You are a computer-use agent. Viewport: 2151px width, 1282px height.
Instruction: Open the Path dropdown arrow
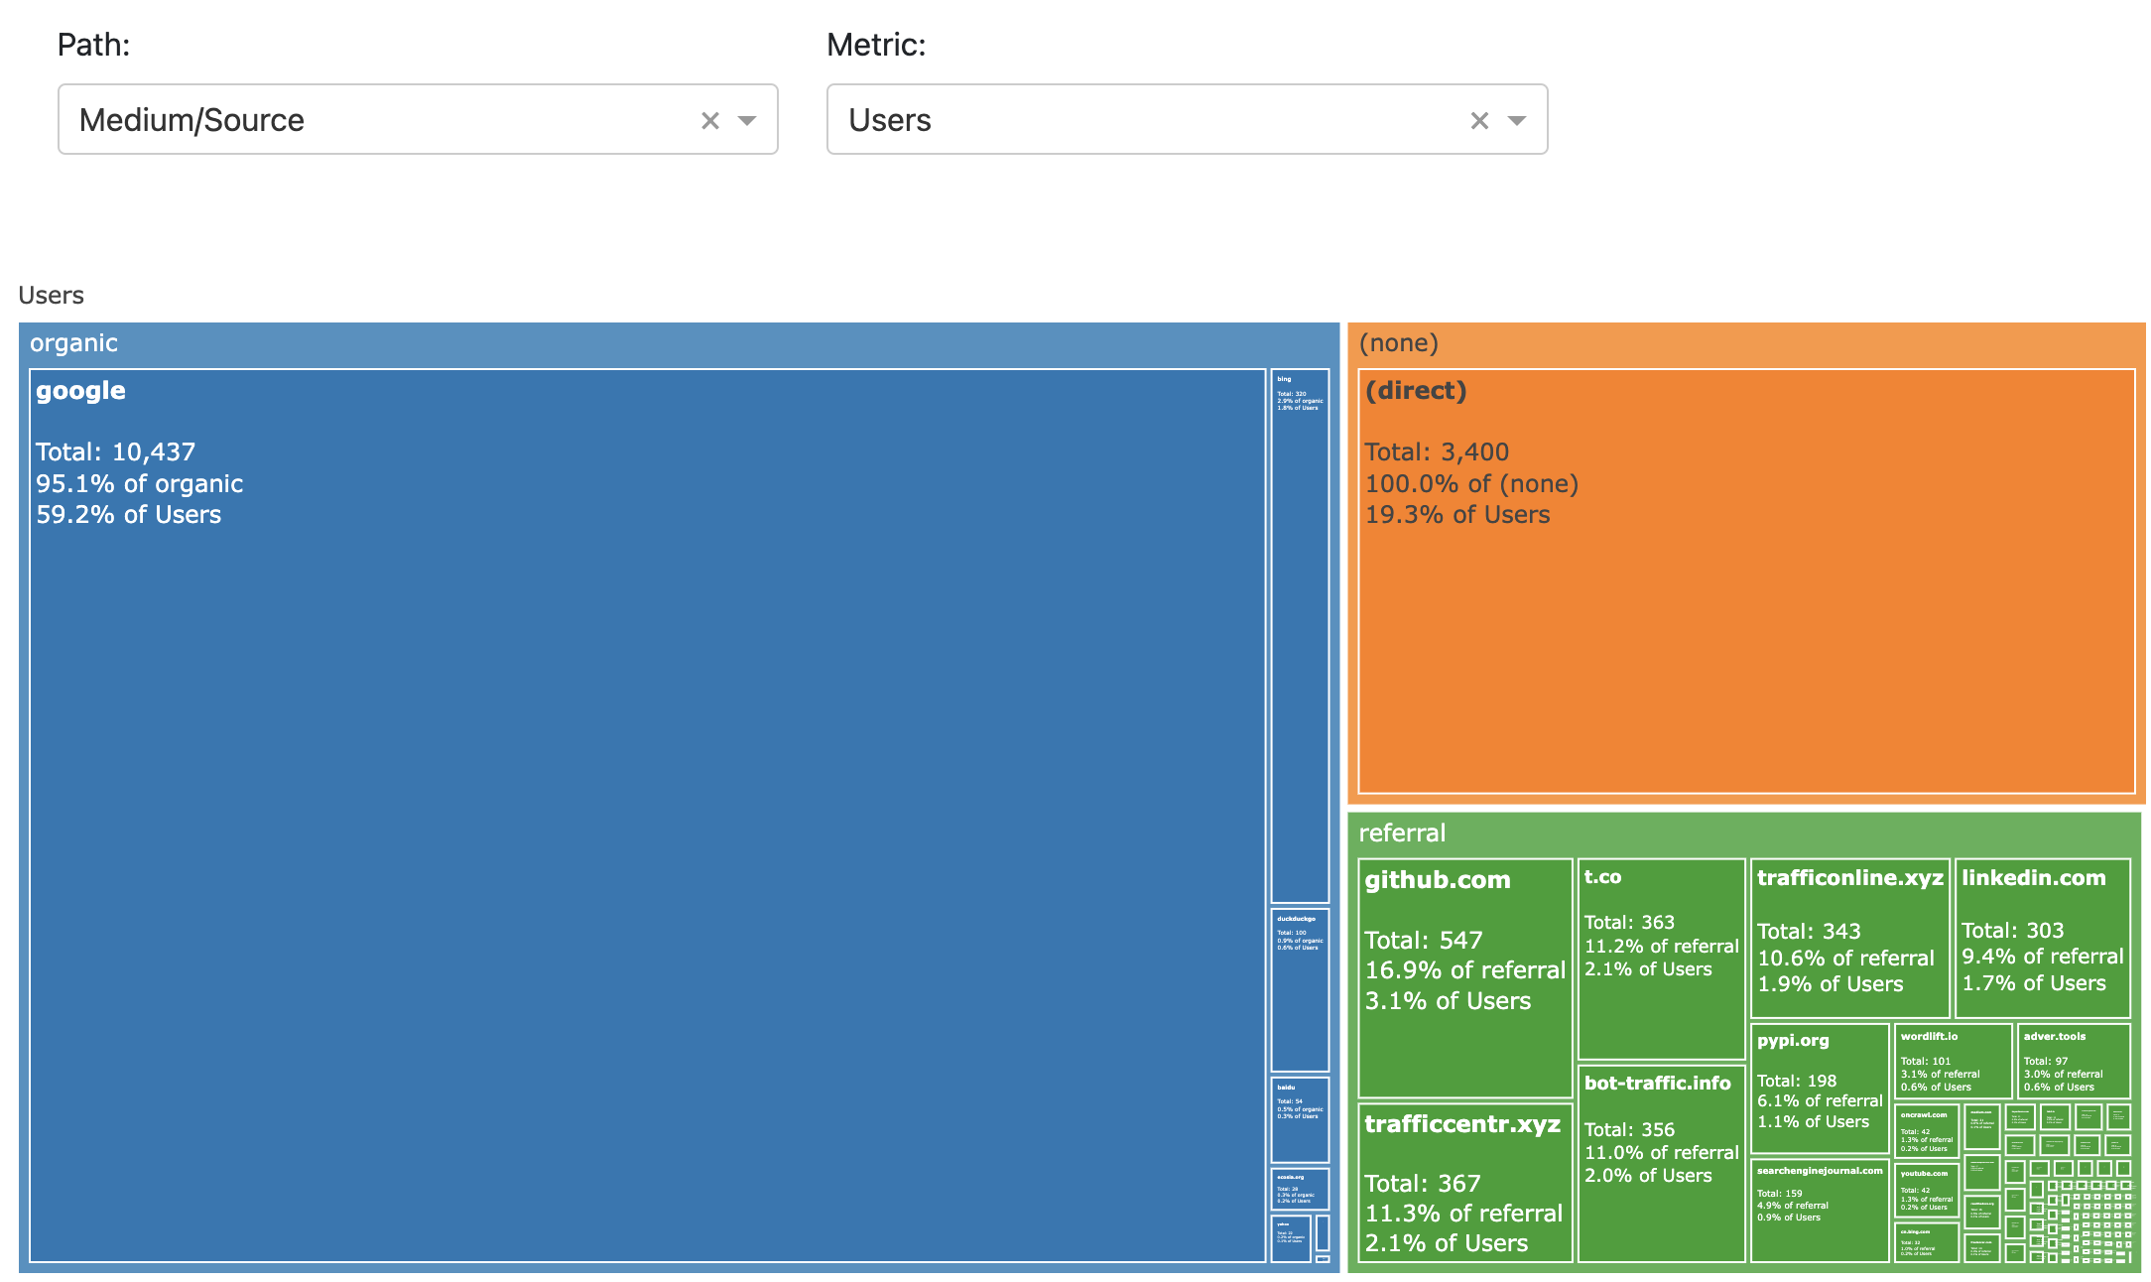click(747, 121)
